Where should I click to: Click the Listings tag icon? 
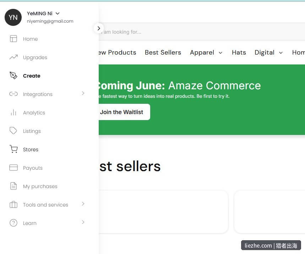(13, 131)
